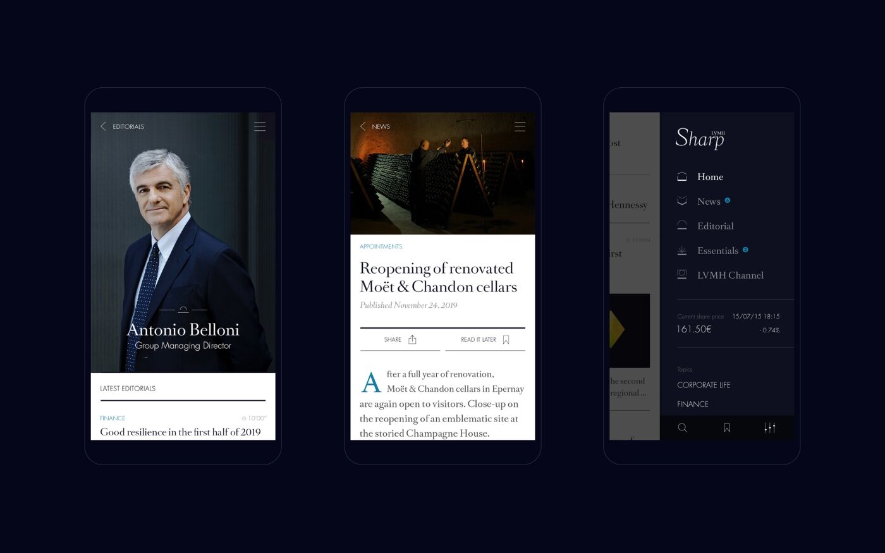This screenshot has width=885, height=553.
Task: Click the Sharp LVMH logo
Action: pyautogui.click(x=700, y=138)
